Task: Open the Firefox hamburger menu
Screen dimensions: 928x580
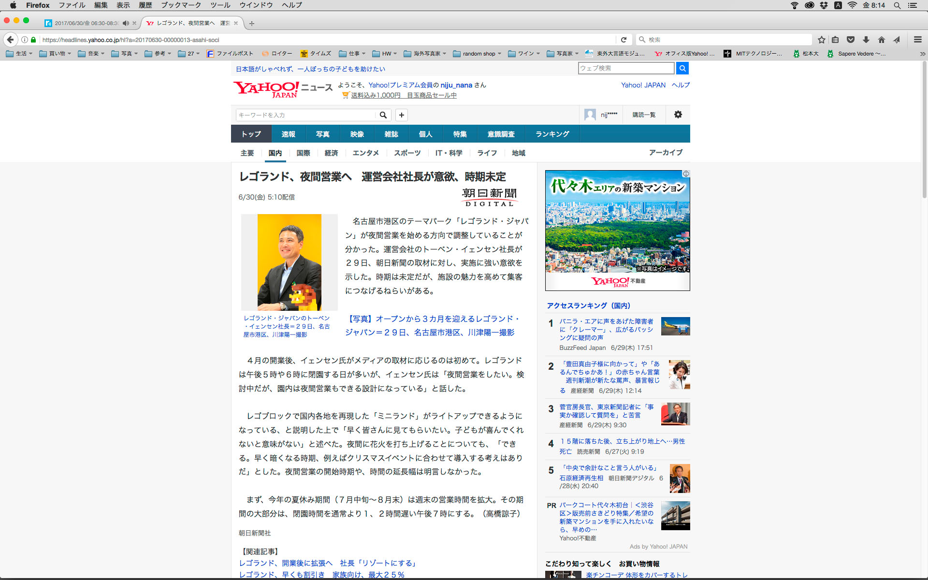Action: [917, 40]
